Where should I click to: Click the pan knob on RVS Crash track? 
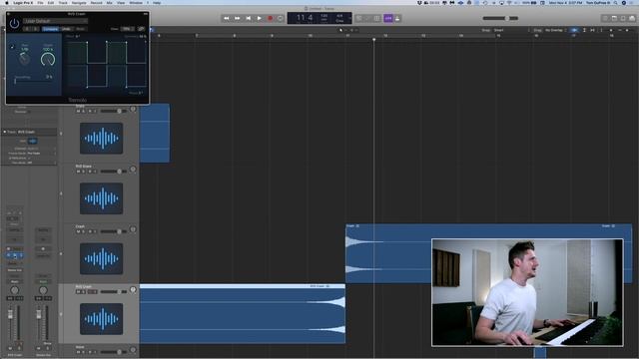point(133,290)
